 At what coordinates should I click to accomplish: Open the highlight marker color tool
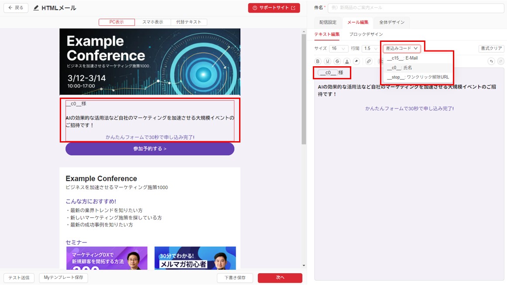click(x=356, y=61)
